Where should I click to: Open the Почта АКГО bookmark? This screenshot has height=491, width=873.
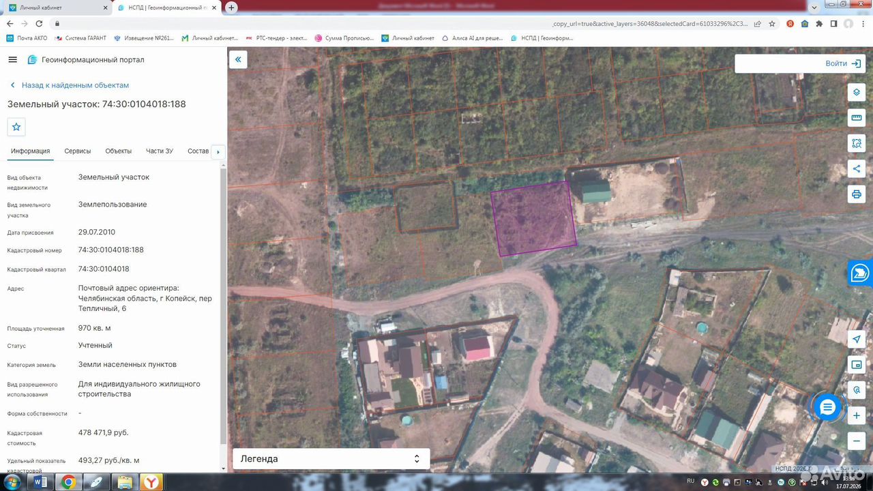[27, 38]
